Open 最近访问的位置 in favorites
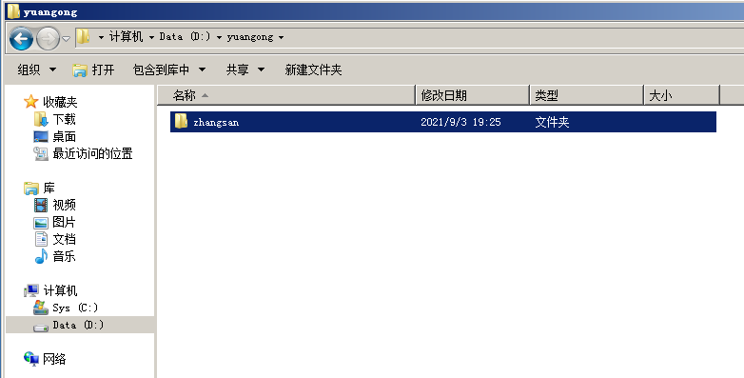 point(92,153)
